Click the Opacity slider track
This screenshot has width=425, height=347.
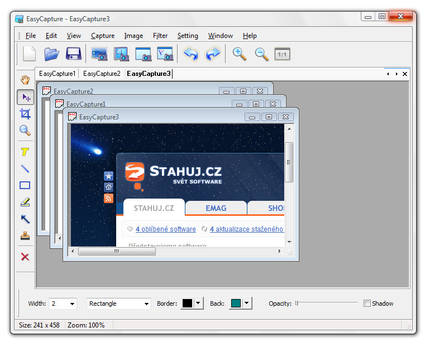pos(326,303)
